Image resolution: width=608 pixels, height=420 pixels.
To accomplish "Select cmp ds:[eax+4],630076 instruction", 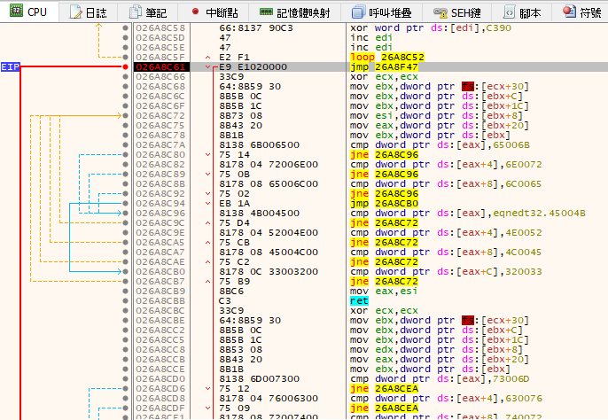I will point(446,398).
